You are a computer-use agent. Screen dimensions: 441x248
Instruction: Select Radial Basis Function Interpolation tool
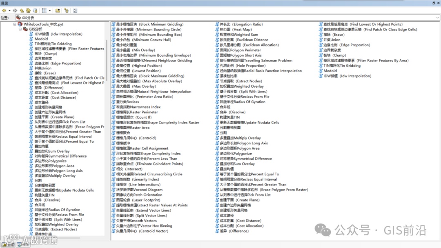click(x=261, y=71)
